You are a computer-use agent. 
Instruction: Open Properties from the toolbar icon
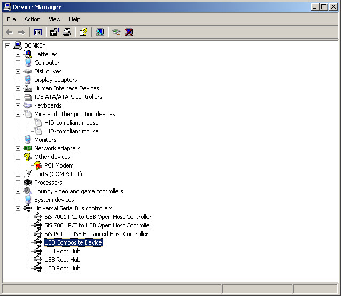(x=54, y=32)
